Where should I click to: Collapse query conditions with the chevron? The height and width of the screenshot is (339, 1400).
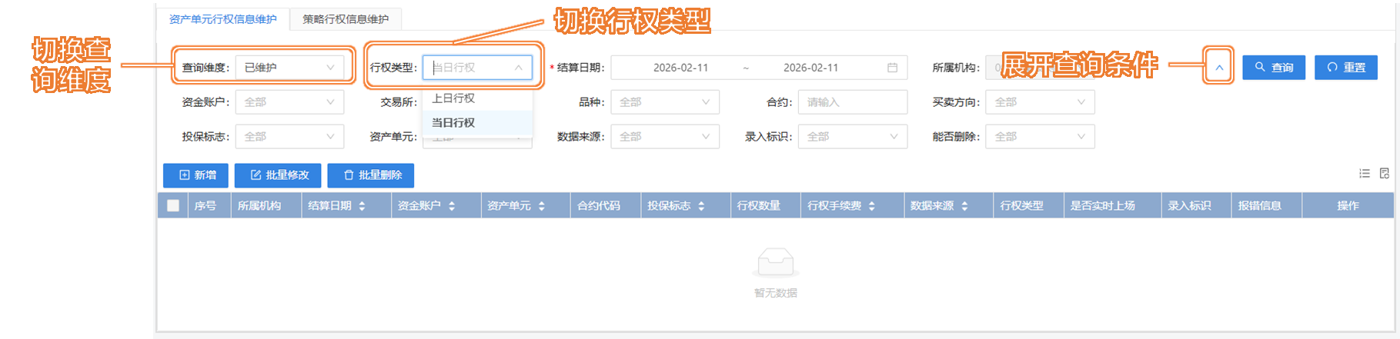pos(1219,68)
